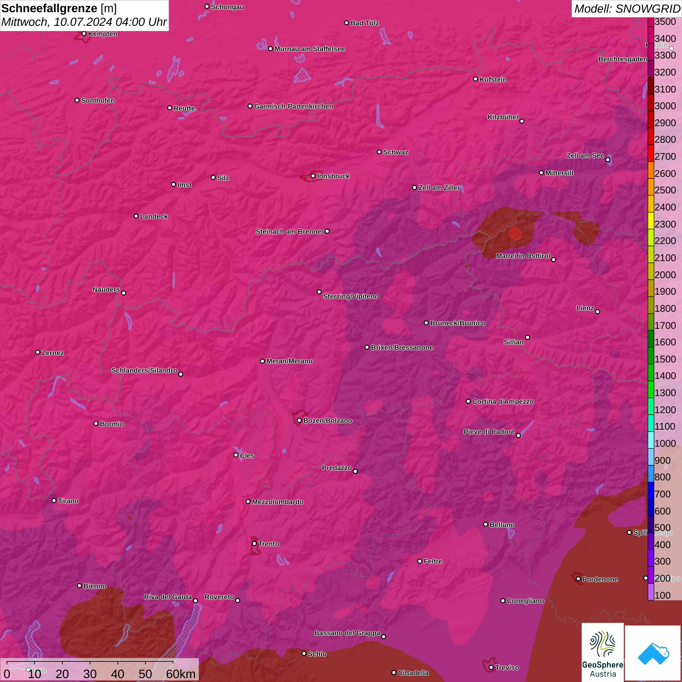Screen dimensions: 682x682
Task: Click the Kempten city marker dot
Action: 84,34
